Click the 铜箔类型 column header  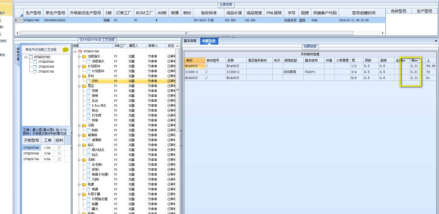pyautogui.click(x=293, y=60)
